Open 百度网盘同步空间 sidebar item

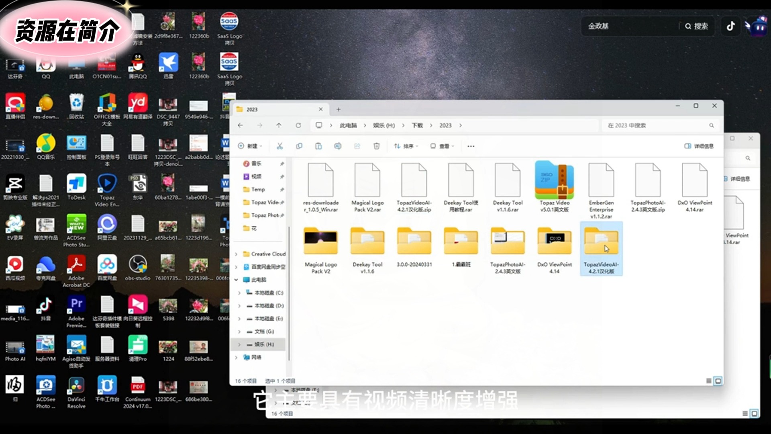pos(264,267)
